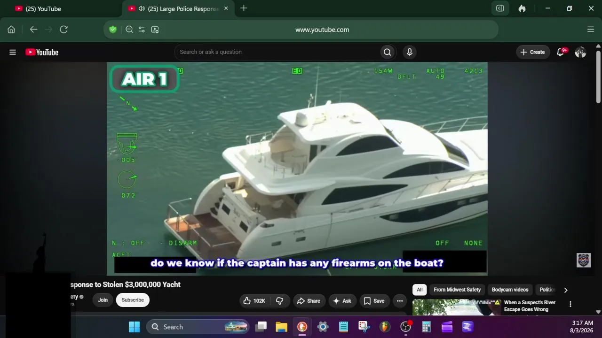The width and height of the screenshot is (602, 338).
Task: Select the Bodycam videos chip
Action: tap(510, 290)
